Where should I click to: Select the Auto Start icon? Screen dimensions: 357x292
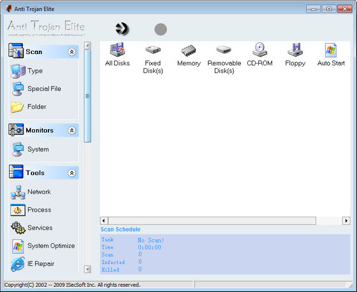331,50
